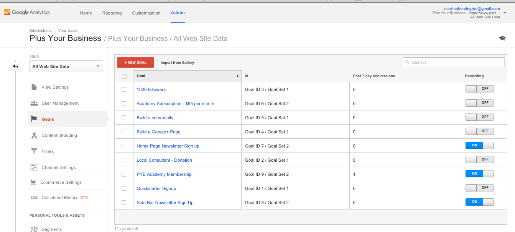515x232 pixels.
Task: Open Ecommerce Settings in sidebar
Action: coord(61,182)
